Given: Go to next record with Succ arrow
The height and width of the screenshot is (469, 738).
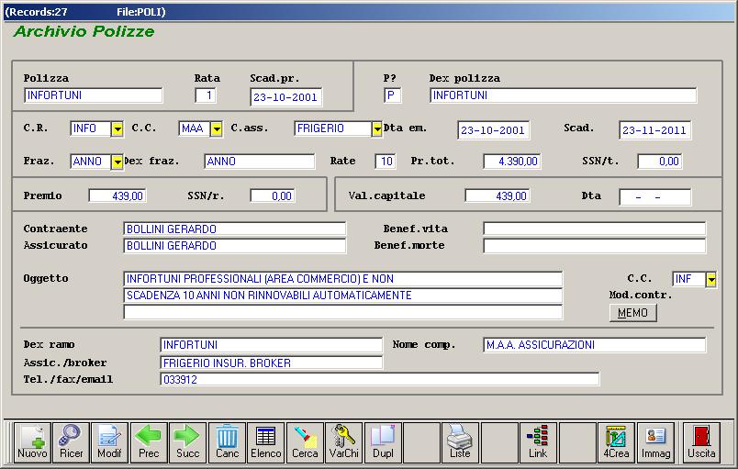Looking at the screenshot, I should (x=188, y=442).
